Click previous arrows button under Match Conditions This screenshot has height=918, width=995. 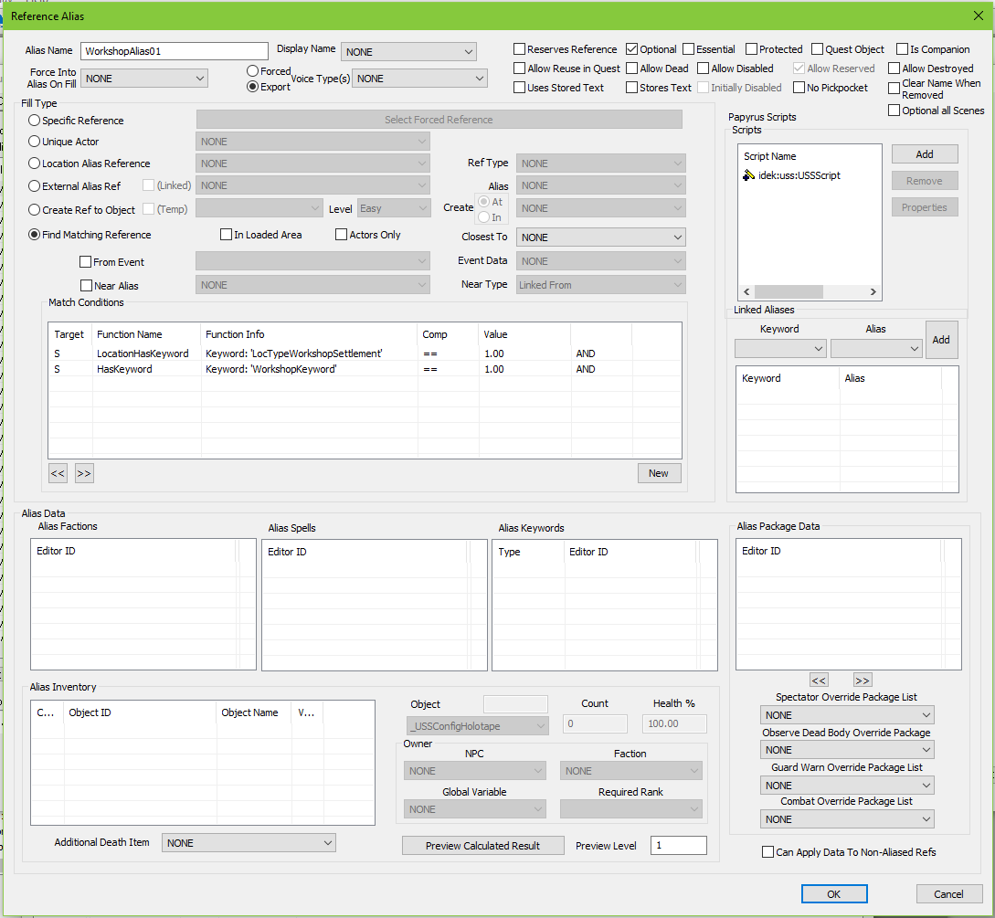(58, 473)
